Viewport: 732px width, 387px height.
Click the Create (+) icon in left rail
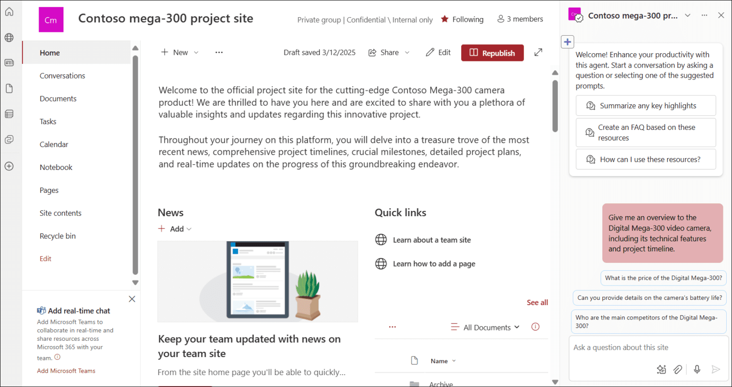pyautogui.click(x=9, y=166)
